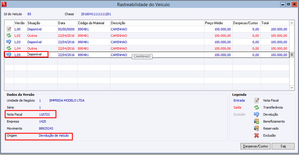Click Total 100.000,00 in row 1,05

[x=279, y=55]
